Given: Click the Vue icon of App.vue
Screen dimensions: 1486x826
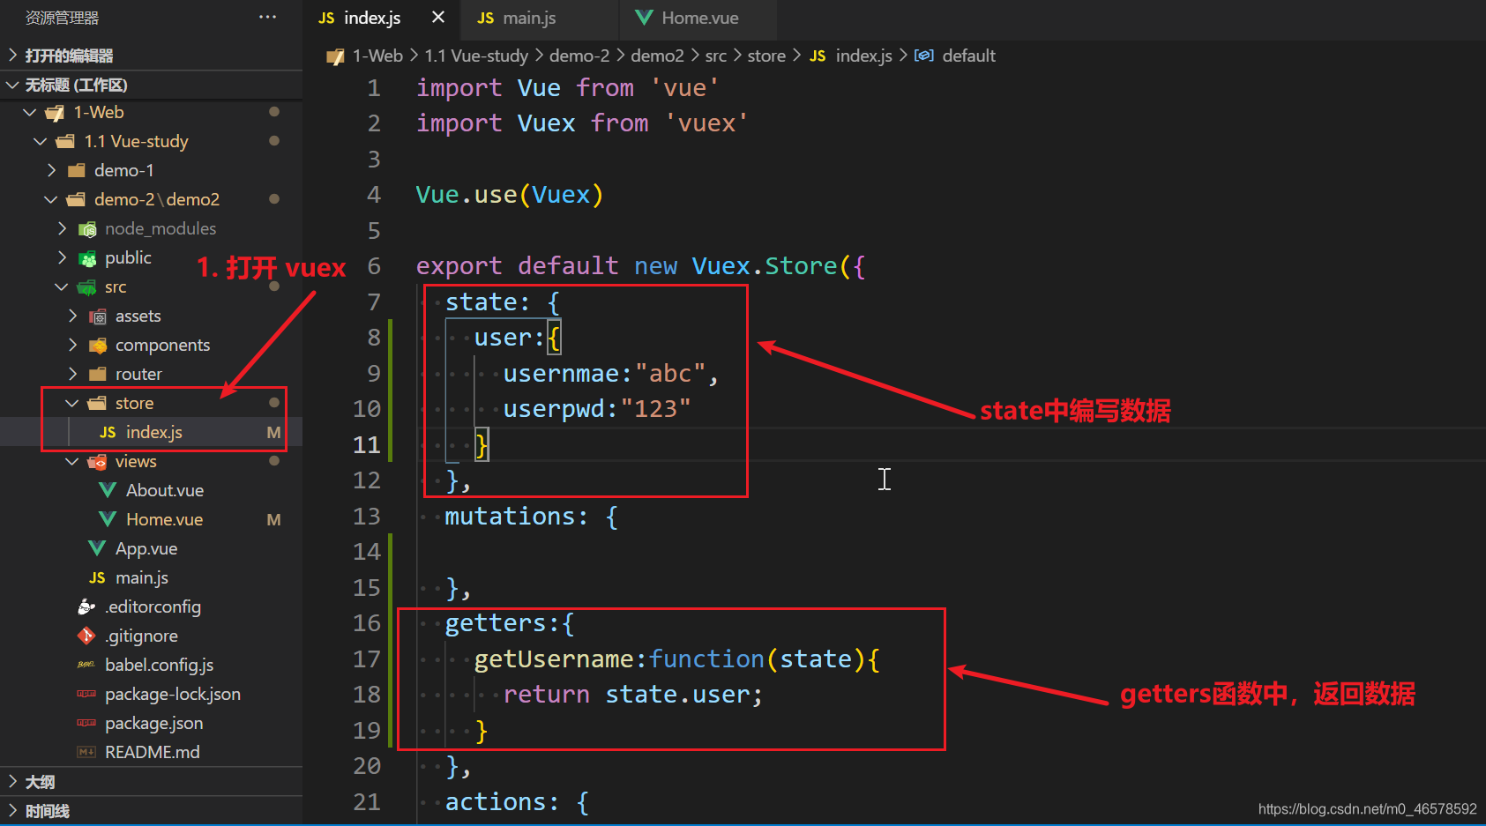Looking at the screenshot, I should click(x=97, y=548).
